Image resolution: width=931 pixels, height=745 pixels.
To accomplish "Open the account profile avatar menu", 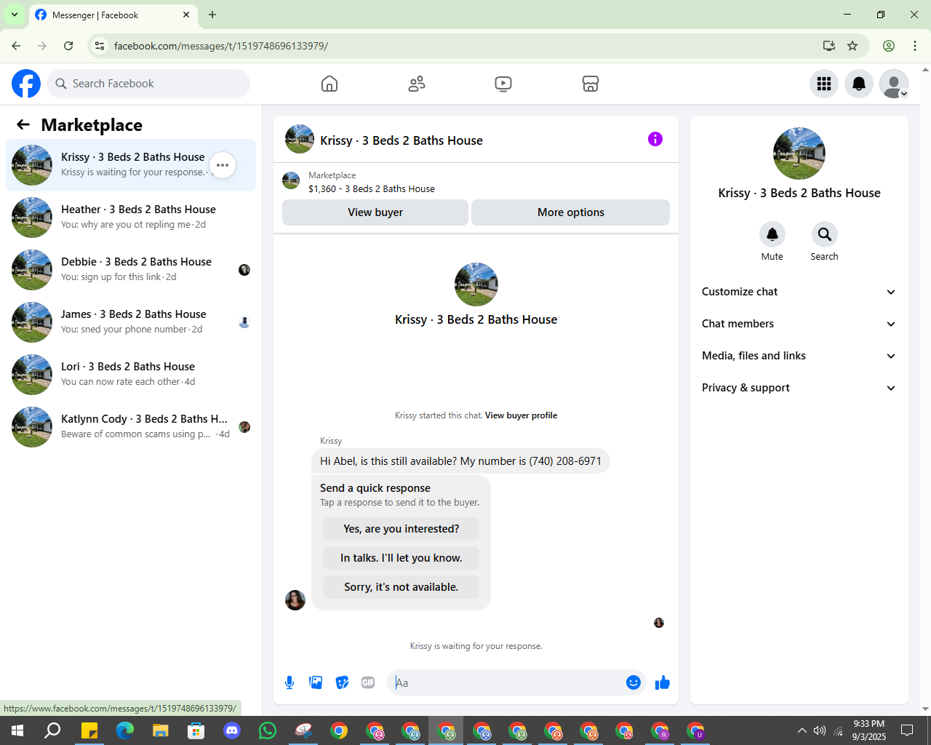I will (894, 84).
